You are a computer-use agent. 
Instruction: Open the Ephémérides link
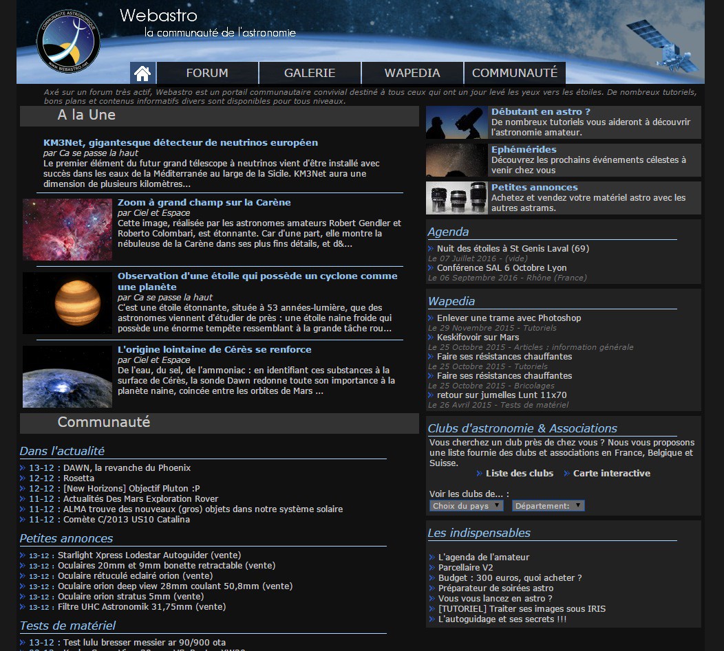[524, 149]
